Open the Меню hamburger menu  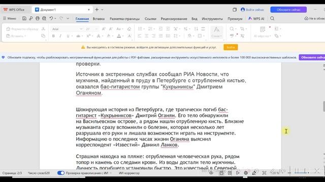tap(10, 19)
